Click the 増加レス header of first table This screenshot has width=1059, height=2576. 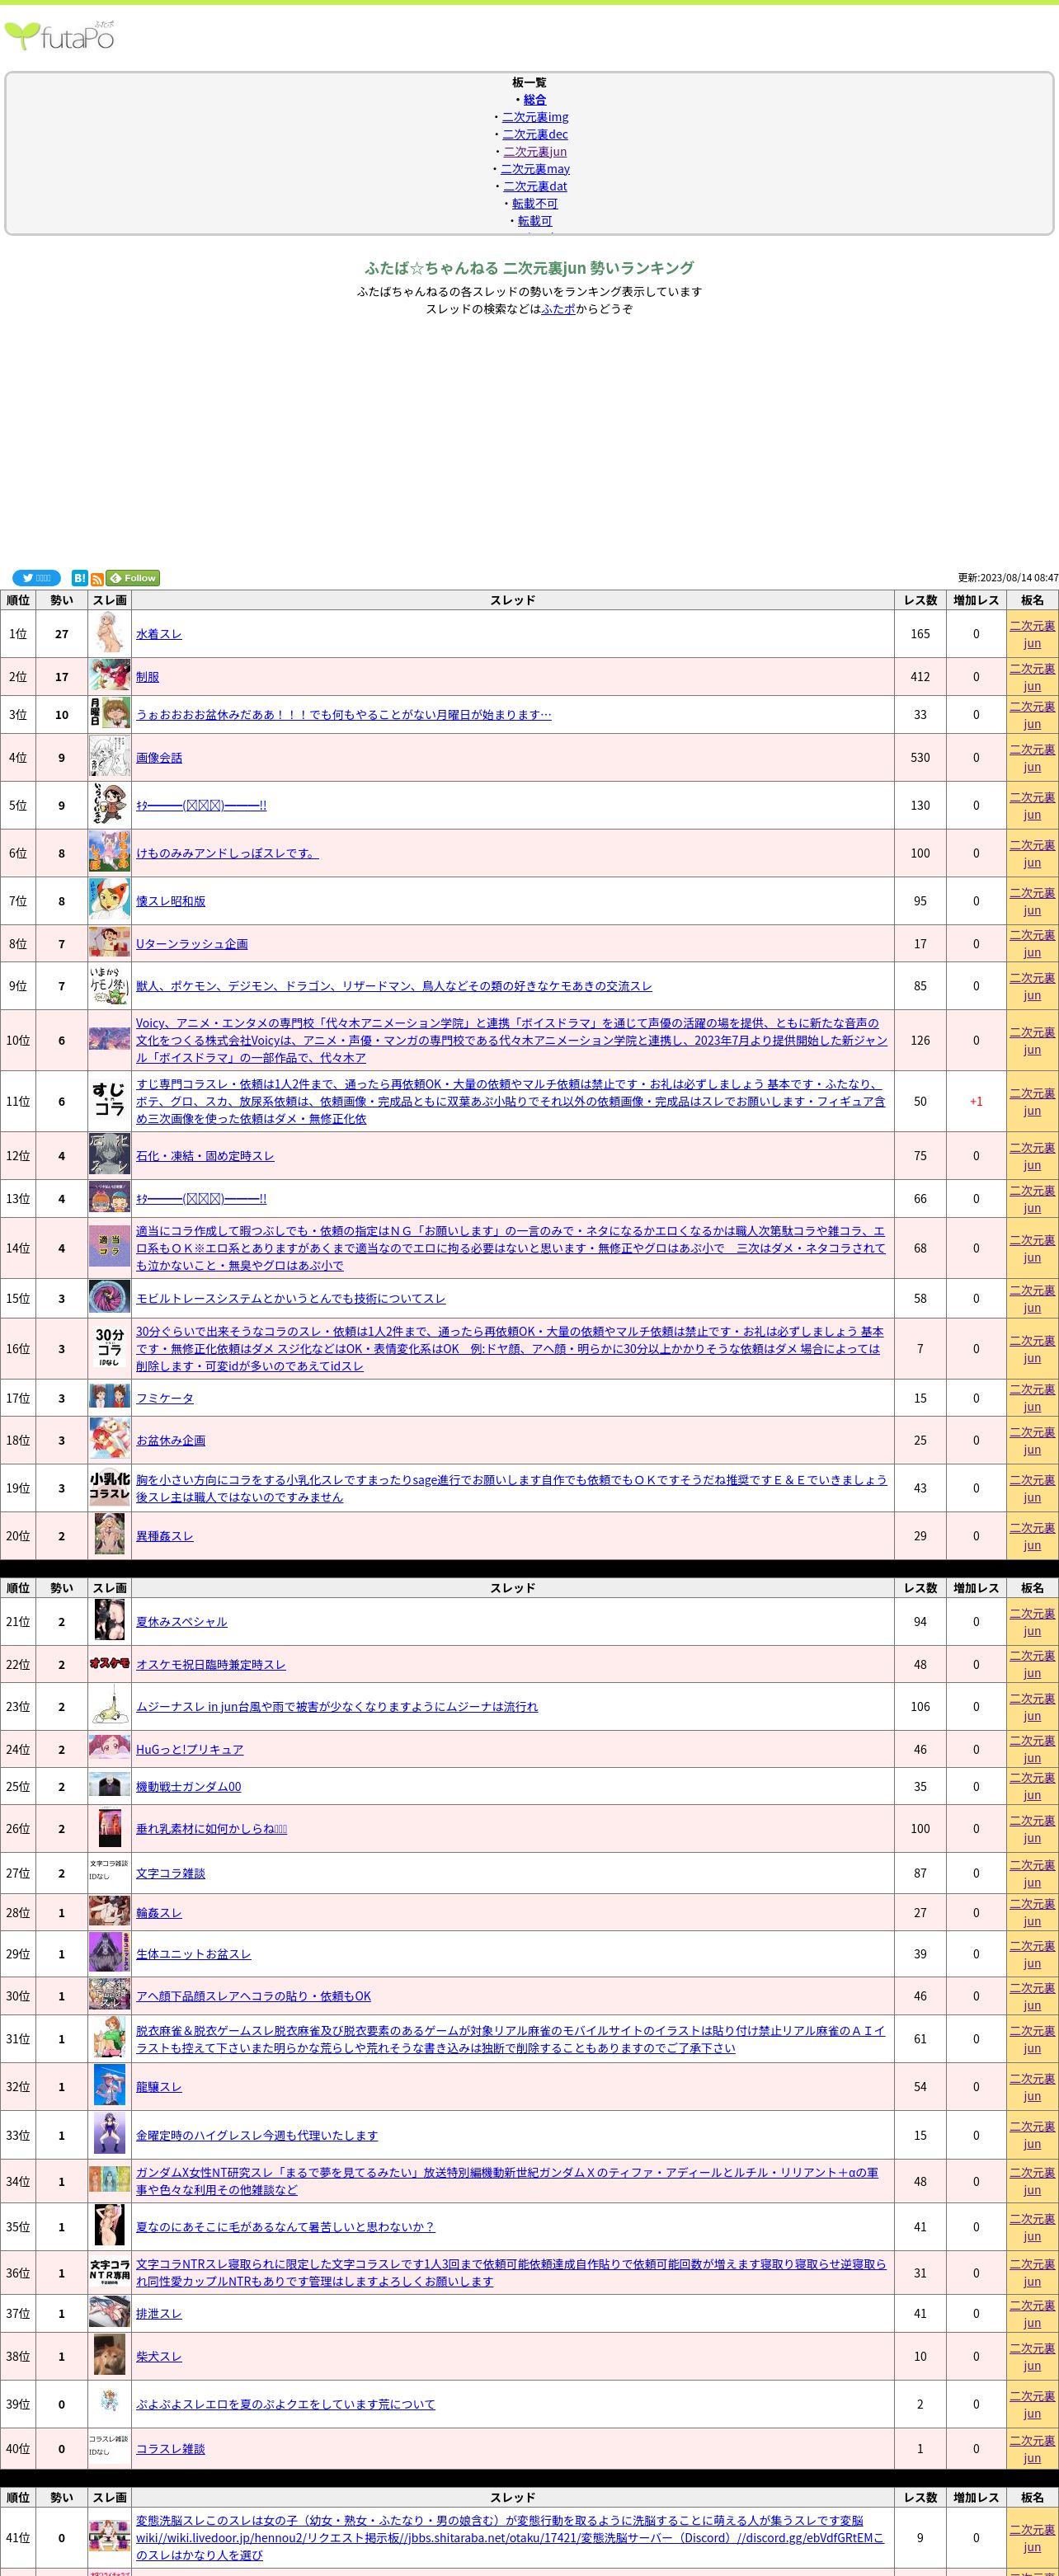(x=976, y=600)
